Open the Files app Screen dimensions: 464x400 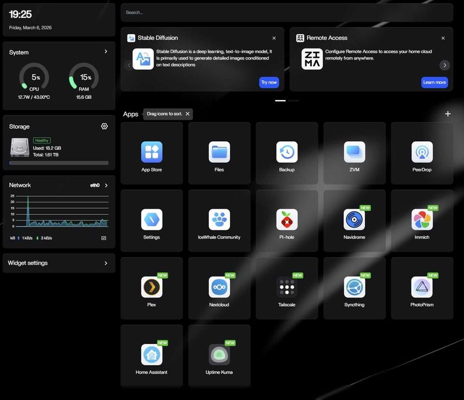219,153
